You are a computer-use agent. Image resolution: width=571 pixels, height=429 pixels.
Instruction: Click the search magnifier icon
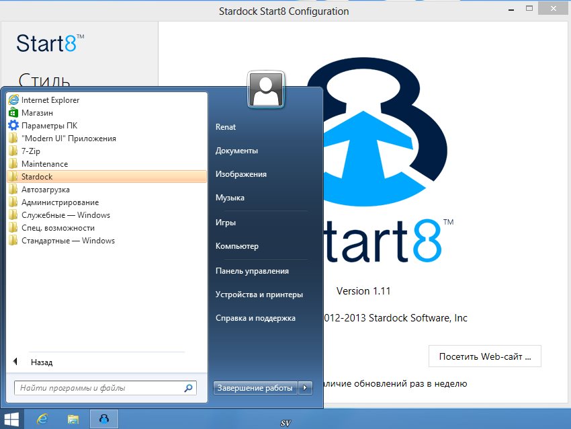pyautogui.click(x=188, y=388)
